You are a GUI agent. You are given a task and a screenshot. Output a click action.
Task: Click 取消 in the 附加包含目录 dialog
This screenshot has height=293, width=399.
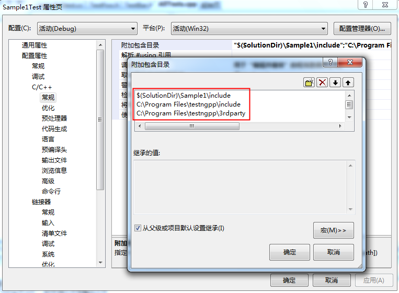333,252
